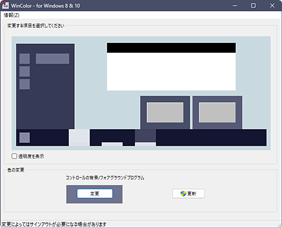Screen dimensions: 282x228
Task: Click the wide tile in start menu preview
Action: click(x=52, y=59)
